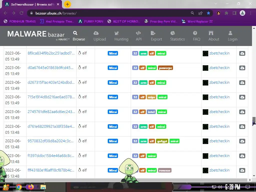
Task: Open the extensions puzzle icon
Action: (x=226, y=13)
